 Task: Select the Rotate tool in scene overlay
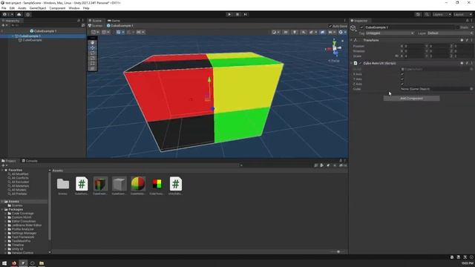93,53
